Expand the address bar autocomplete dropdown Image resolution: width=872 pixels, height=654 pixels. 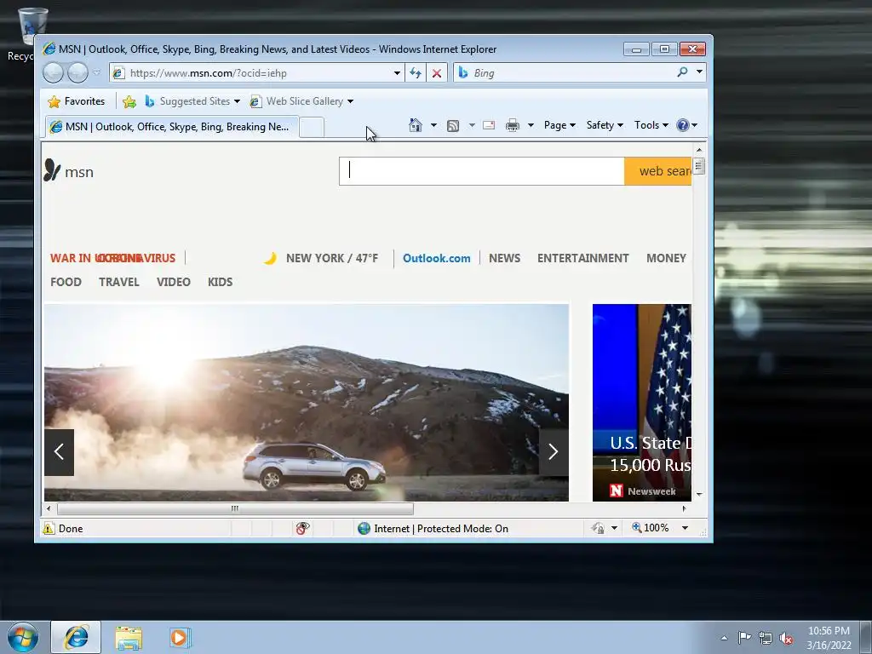coord(397,73)
